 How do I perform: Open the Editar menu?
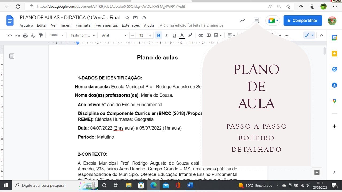click(42, 25)
